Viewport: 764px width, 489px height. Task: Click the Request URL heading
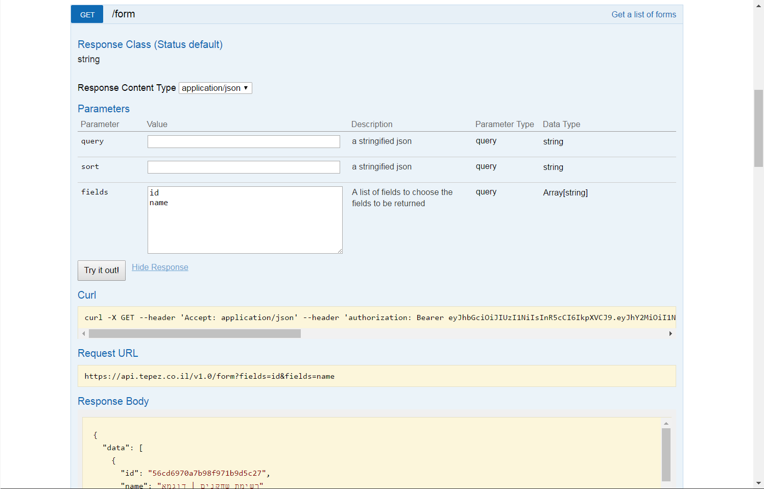(x=108, y=353)
